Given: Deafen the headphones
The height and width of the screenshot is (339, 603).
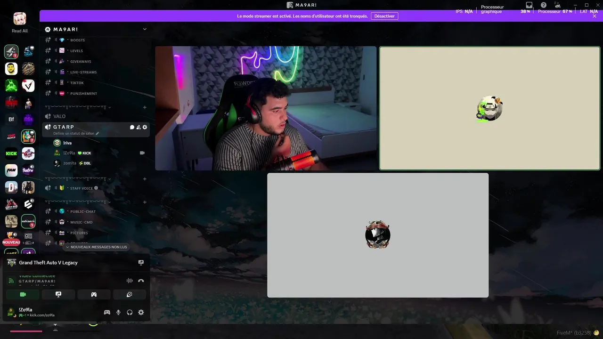Looking at the screenshot, I should pyautogui.click(x=130, y=312).
